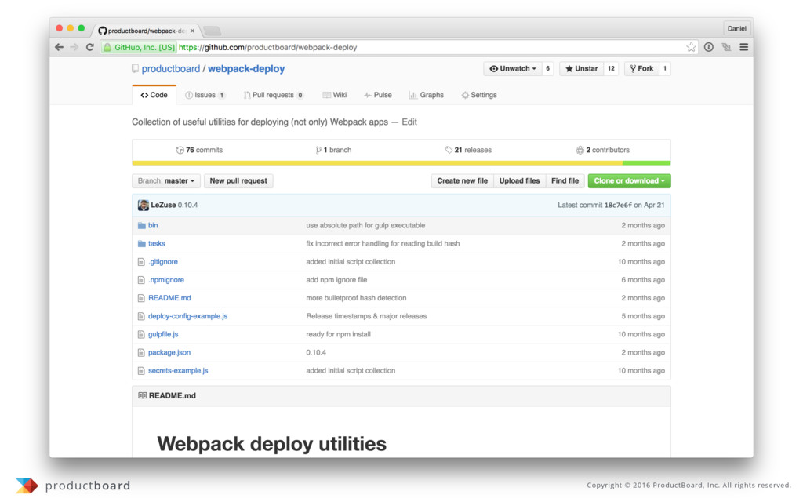Viewport: 803px width, 502px height.
Task: Fork the repository
Action: tap(641, 69)
